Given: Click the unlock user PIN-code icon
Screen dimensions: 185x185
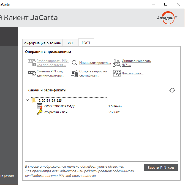Looking at the screenshot, I should 32,63.
